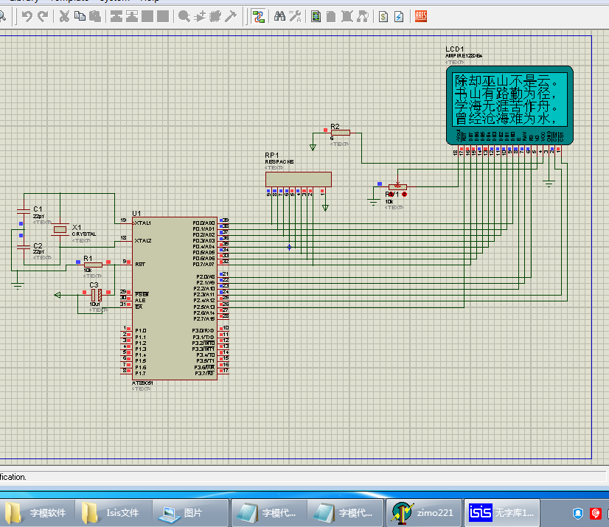Image resolution: width=609 pixels, height=527 pixels.
Task: Select the Block Copy tool
Action: pyautogui.click(x=116, y=16)
